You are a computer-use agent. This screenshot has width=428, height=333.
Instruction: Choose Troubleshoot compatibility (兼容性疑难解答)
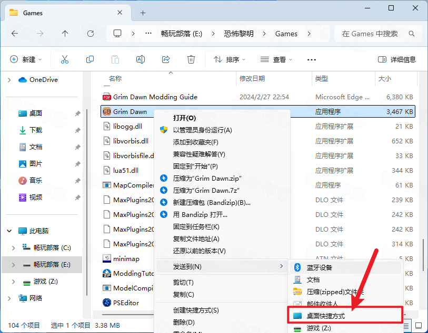pyautogui.click(x=222, y=154)
